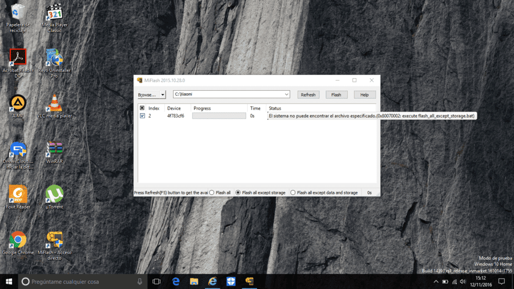Click the 0s time cell in device row
The width and height of the screenshot is (514, 289).
(252, 116)
